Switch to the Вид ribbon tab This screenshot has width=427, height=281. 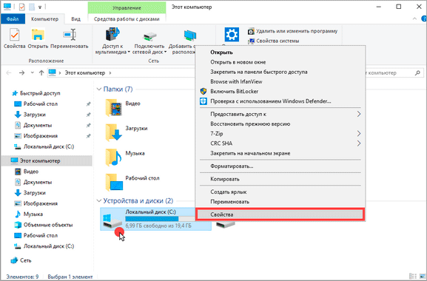coord(75,19)
